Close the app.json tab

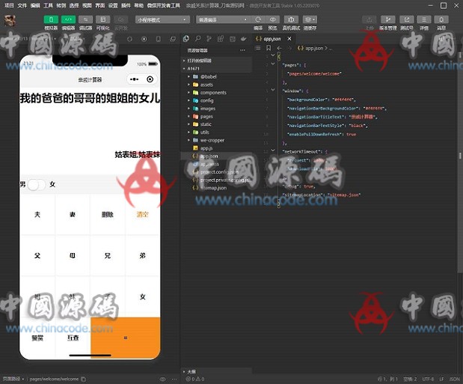(289, 39)
